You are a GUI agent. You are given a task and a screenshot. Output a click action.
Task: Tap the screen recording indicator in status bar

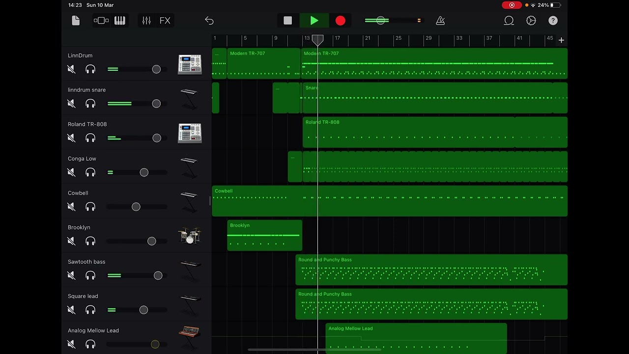pos(512,5)
